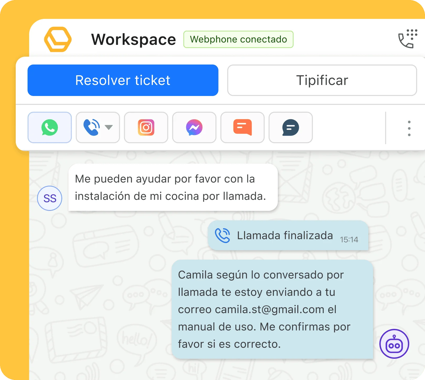Click the phone icon in Llamada finalizada
Screen dimensions: 425x380
222,236
